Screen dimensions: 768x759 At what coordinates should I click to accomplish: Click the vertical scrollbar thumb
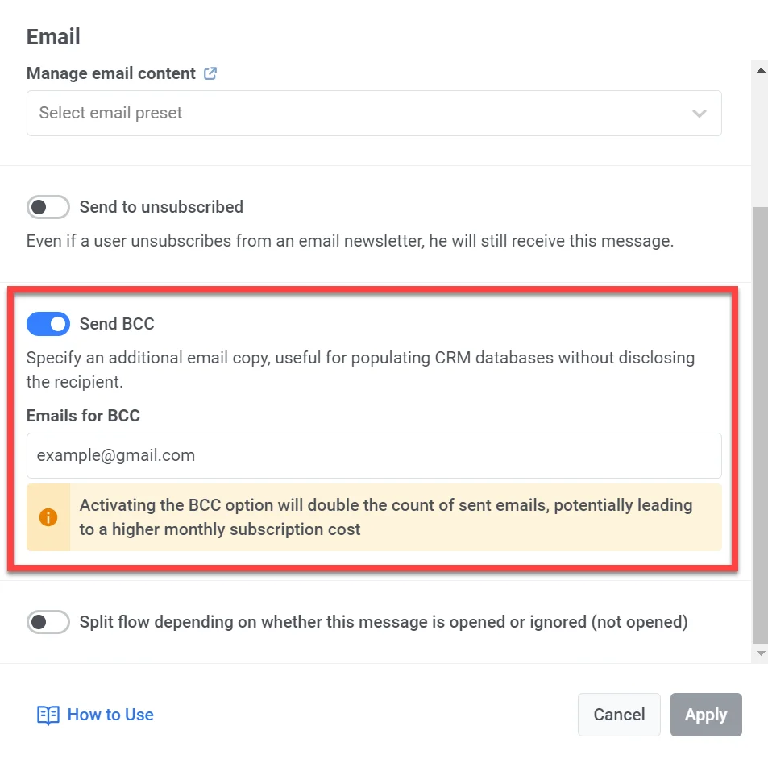(x=760, y=419)
